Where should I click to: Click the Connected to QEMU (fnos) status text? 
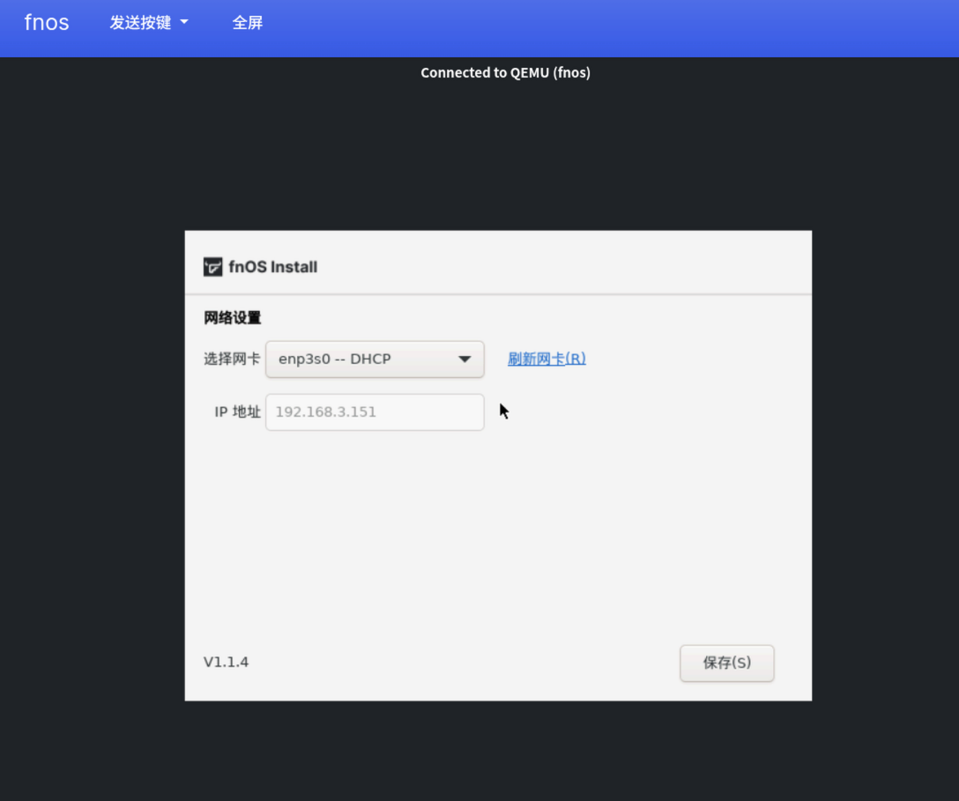(505, 73)
